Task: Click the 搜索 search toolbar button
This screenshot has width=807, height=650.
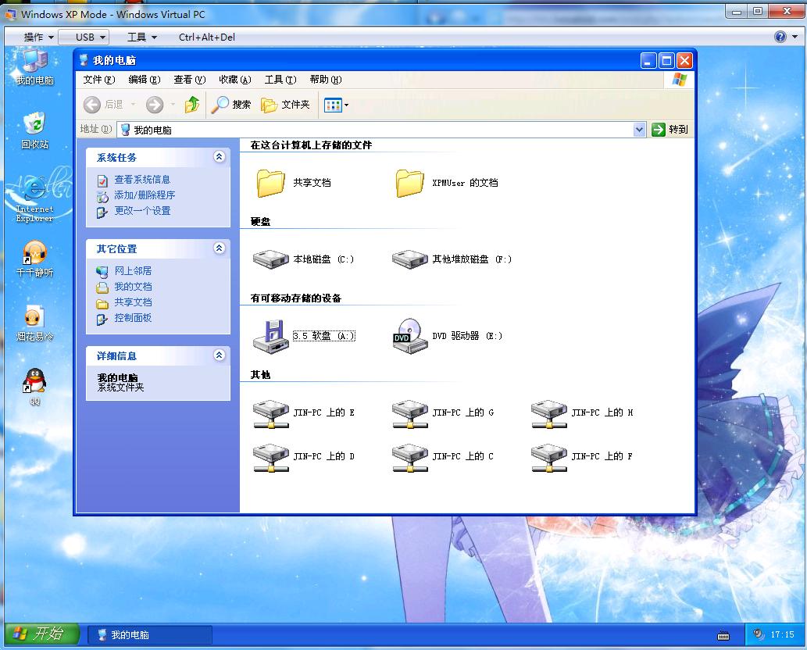Action: click(x=231, y=105)
